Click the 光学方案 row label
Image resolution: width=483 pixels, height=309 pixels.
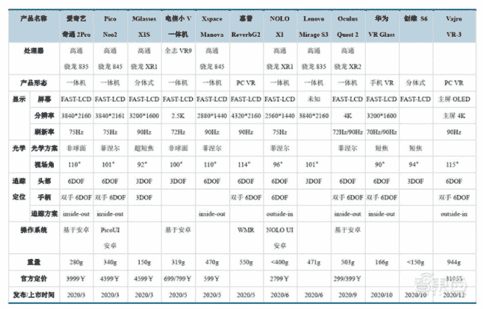[x=44, y=149]
